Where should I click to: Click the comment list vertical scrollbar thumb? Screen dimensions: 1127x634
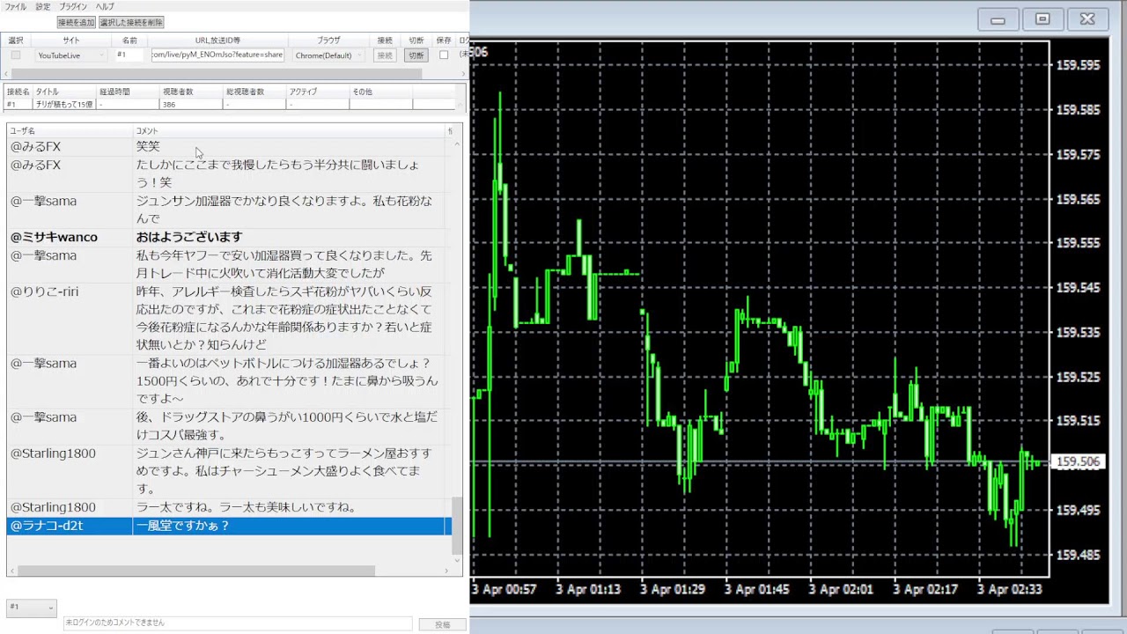[457, 526]
